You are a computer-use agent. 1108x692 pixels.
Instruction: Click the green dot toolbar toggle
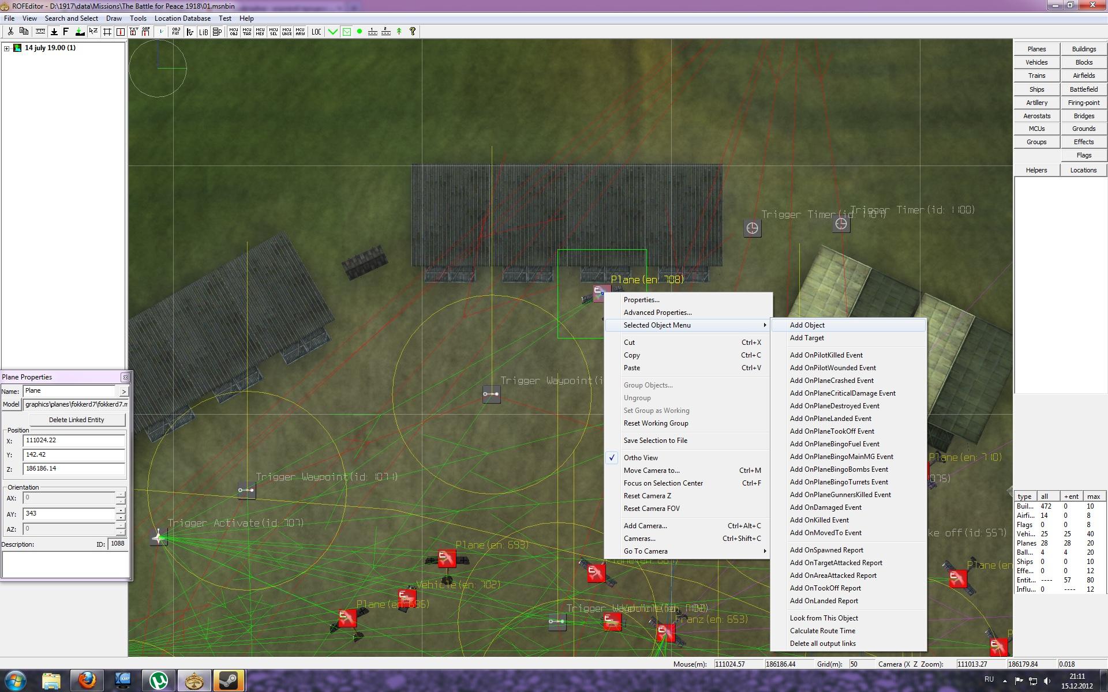[x=360, y=32]
